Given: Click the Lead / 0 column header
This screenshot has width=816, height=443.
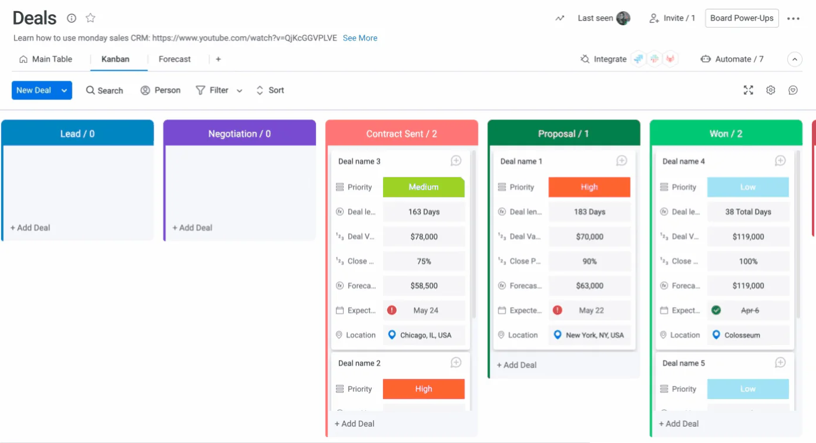Looking at the screenshot, I should click(x=78, y=133).
